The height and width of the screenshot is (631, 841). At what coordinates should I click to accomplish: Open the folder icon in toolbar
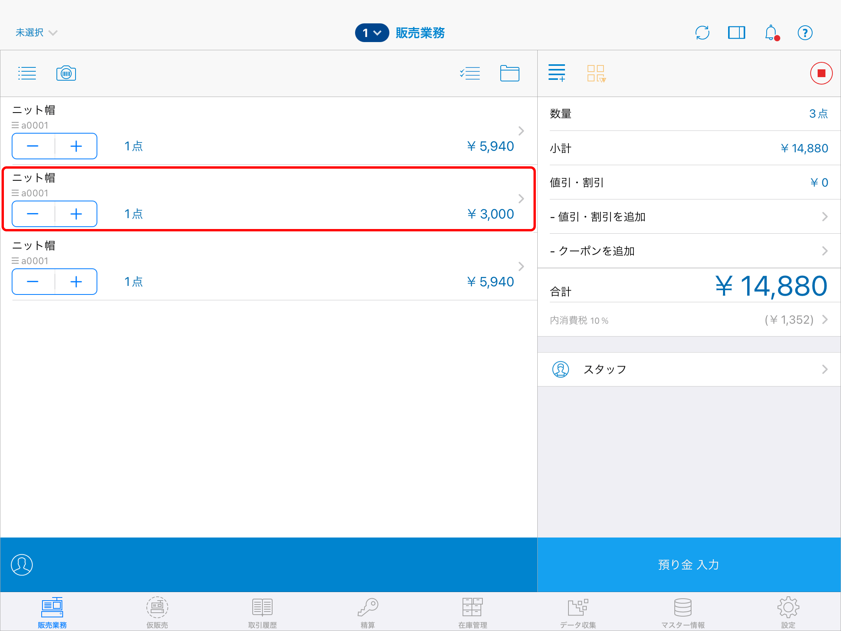click(510, 73)
